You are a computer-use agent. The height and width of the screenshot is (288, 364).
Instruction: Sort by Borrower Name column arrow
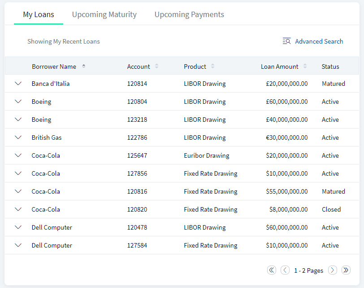[84, 66]
